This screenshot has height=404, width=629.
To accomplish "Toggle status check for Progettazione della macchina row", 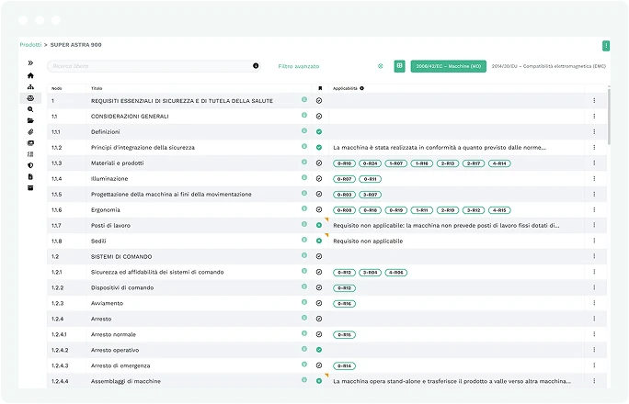I will 319,194.
